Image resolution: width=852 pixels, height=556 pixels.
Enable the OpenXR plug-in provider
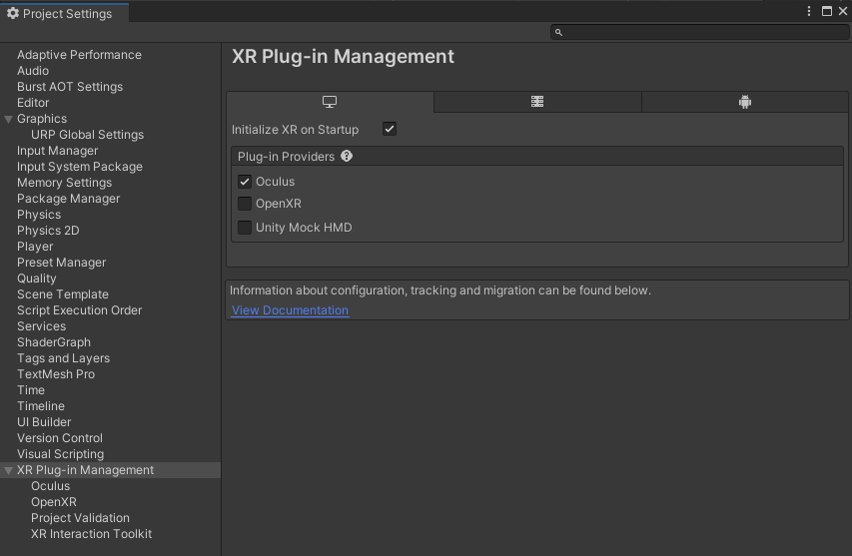[x=245, y=204]
